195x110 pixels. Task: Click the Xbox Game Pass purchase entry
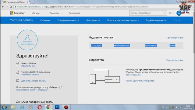[122, 46]
